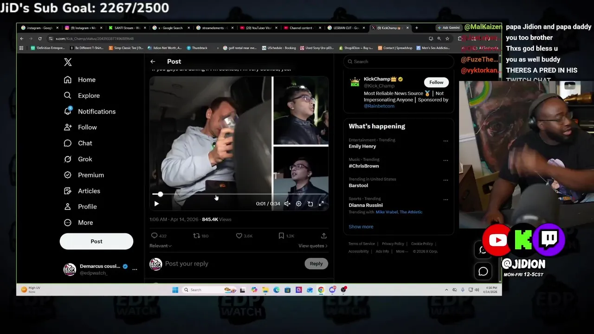Open Emily Henry trend
Screen dimensions: 594x334
[x=362, y=146]
